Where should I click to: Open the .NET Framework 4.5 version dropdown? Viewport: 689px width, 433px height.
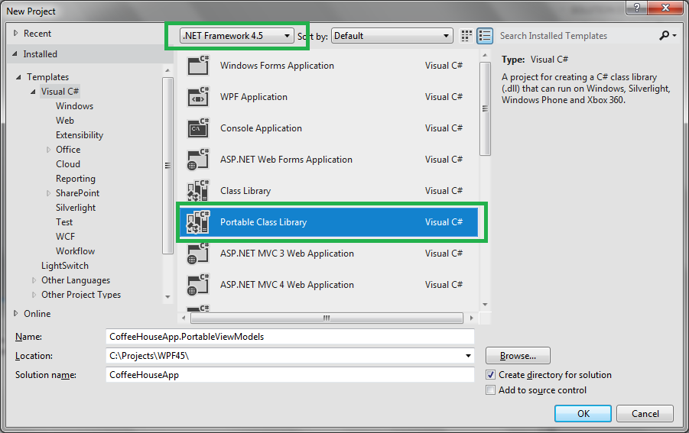coord(237,36)
